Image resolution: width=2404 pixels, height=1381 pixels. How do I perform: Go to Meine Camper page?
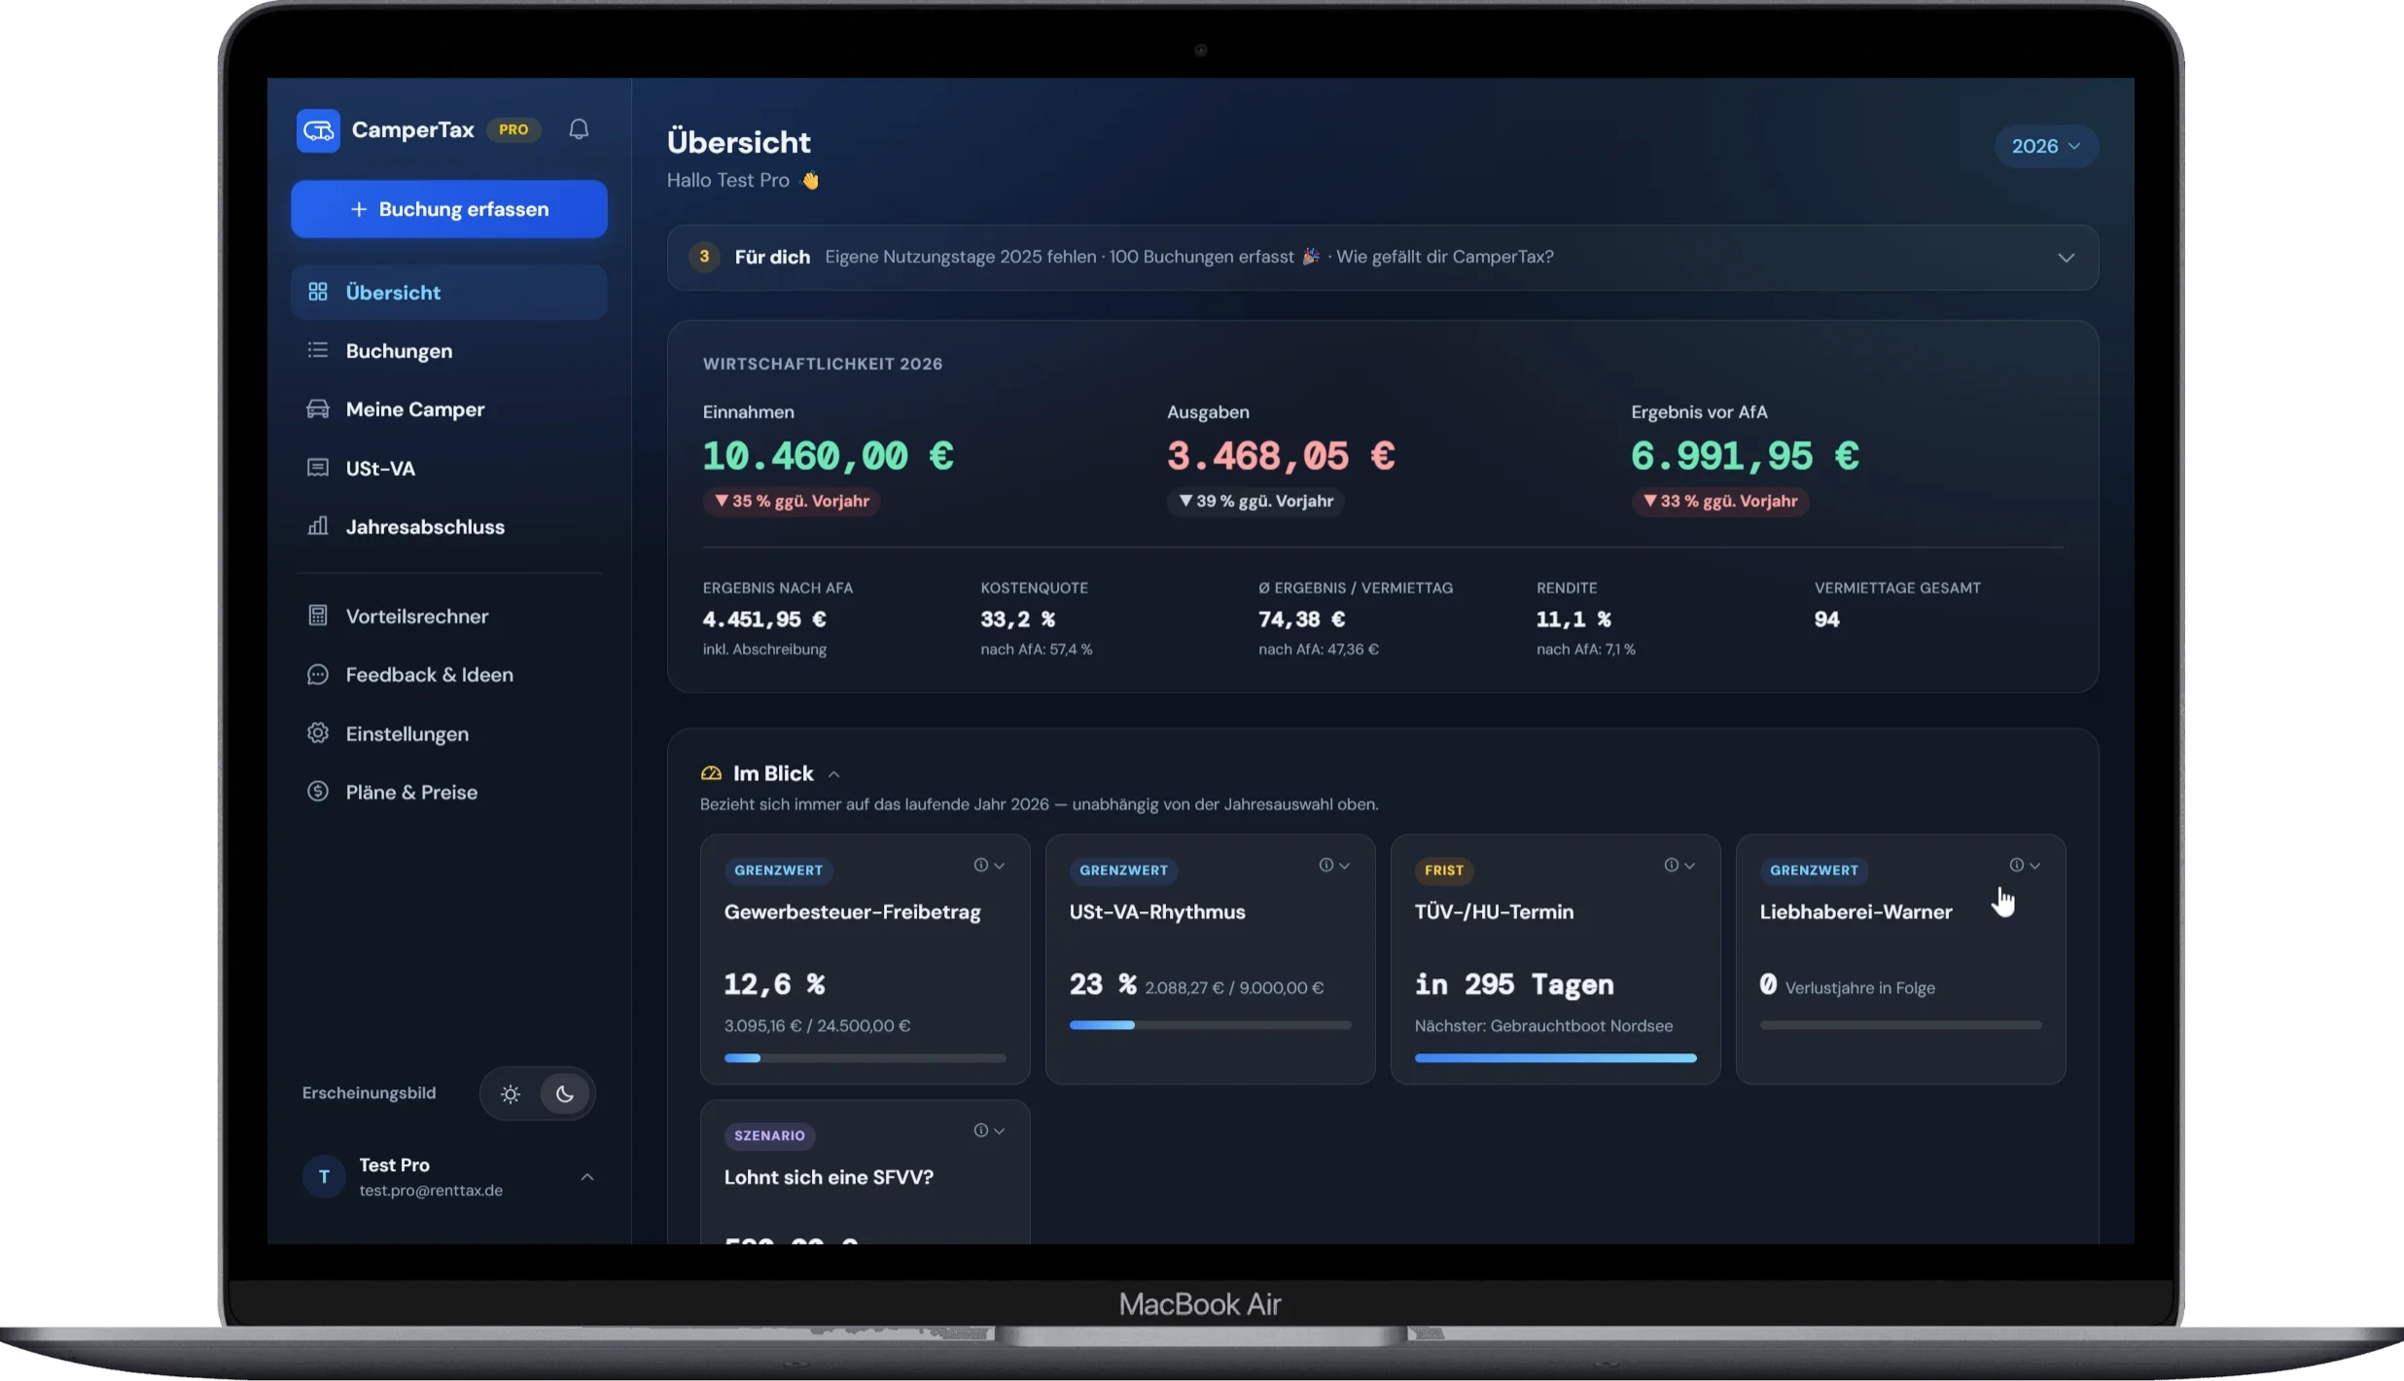tap(449, 409)
